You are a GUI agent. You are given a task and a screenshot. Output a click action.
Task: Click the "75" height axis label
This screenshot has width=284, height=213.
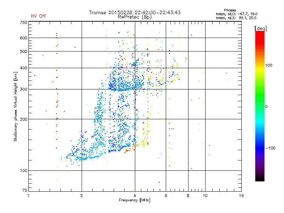25,190
